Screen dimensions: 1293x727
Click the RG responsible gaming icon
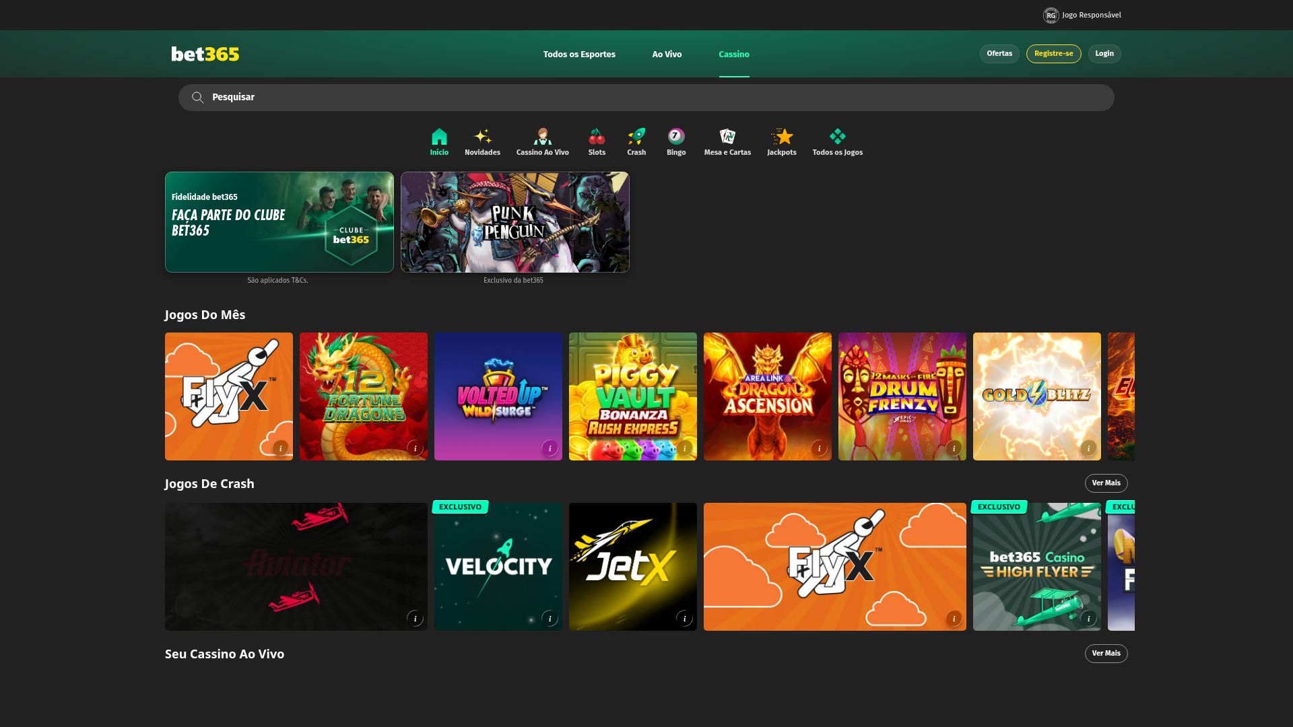coord(1051,15)
